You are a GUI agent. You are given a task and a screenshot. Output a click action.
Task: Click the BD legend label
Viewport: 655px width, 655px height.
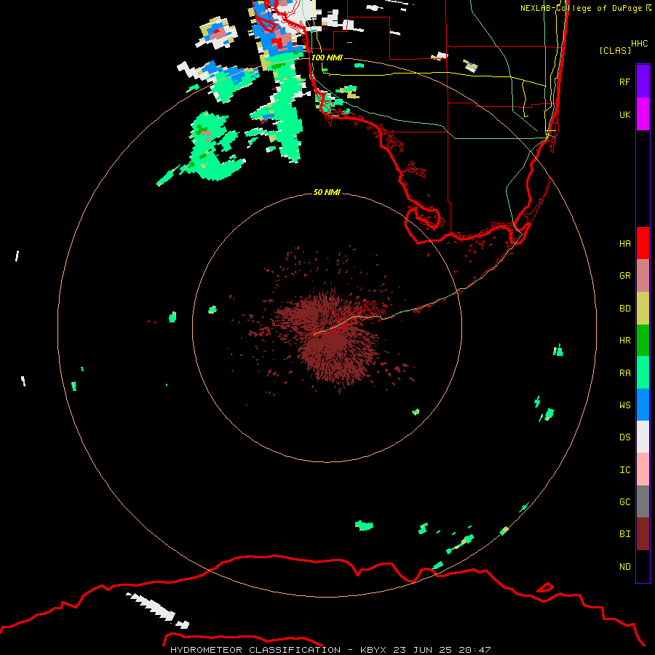624,309
